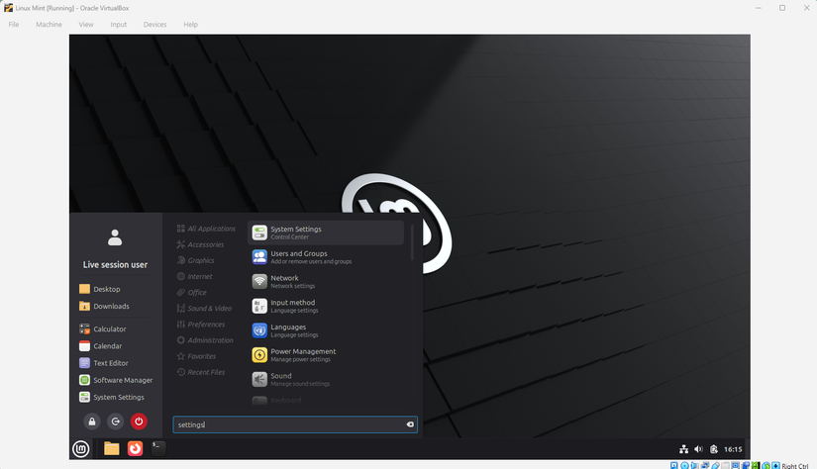Click the application list scrollbar
This screenshot has height=469, width=817.
(412, 242)
